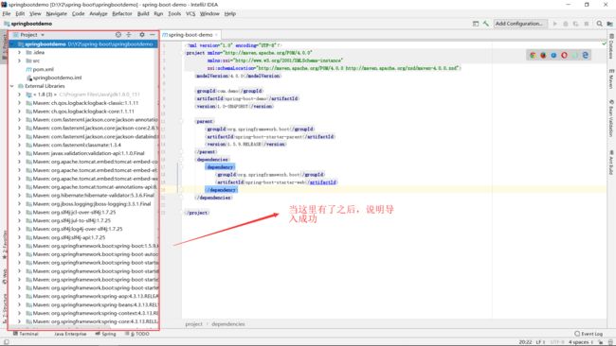Hide the Project panel with minus icon
Screen dimensions: 616x346
click(152, 34)
